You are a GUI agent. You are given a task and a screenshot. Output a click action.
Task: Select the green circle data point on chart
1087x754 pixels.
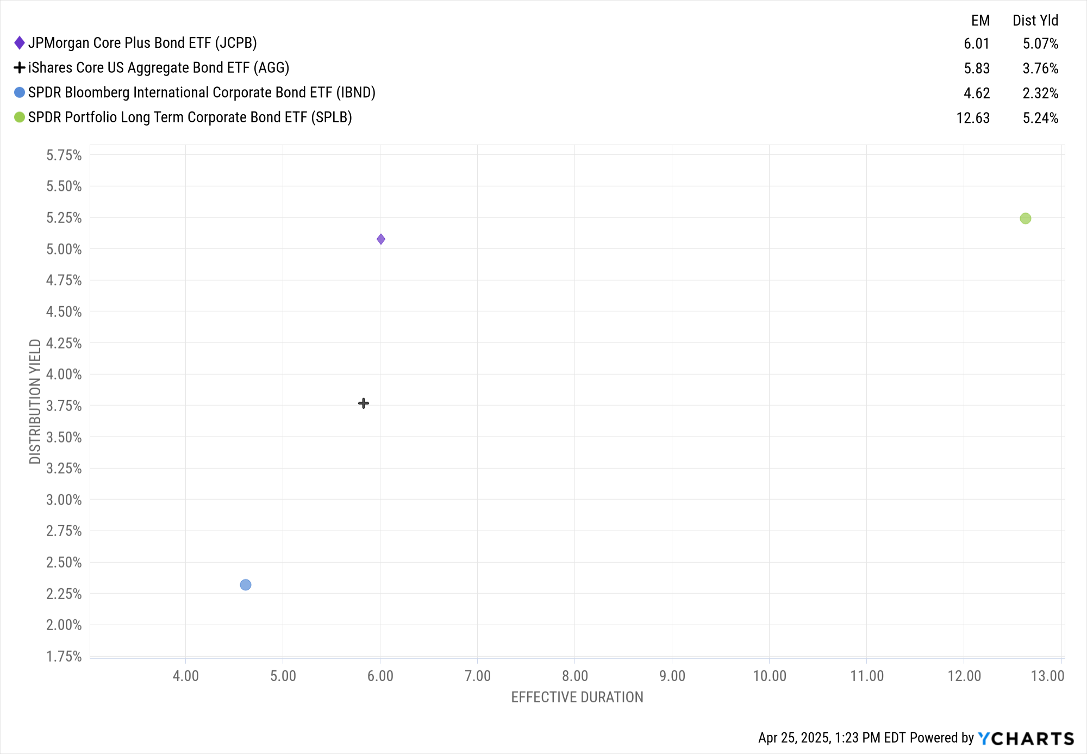[x=1026, y=219]
